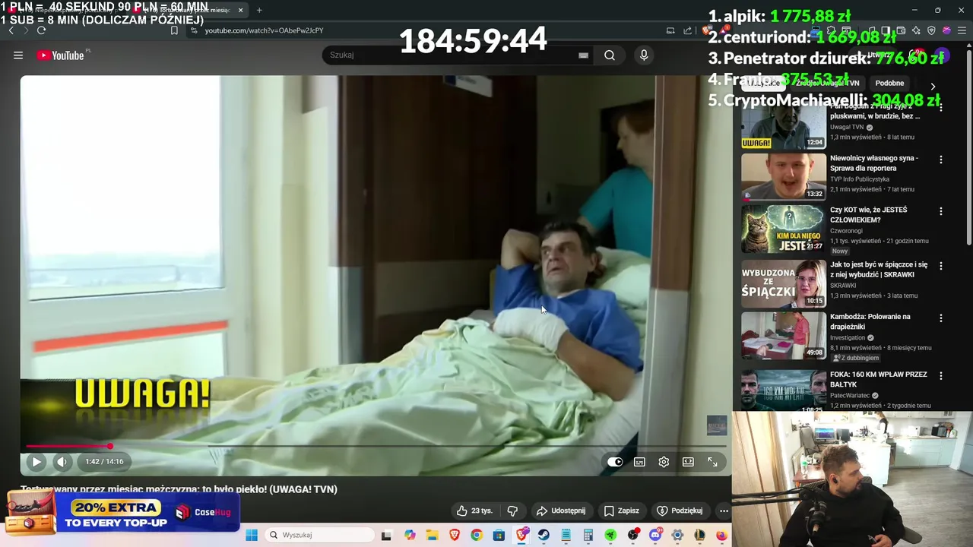Open the Windows Start menu
This screenshot has width=973, height=547.
[252, 535]
